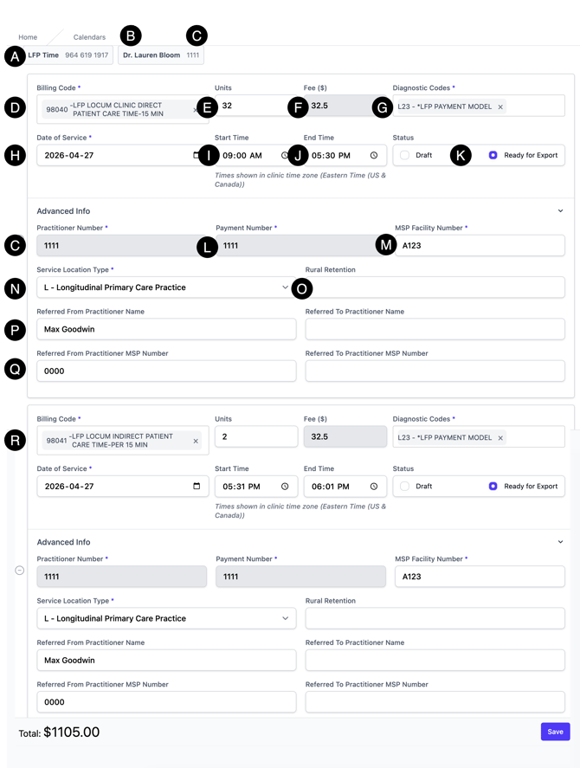This screenshot has width=580, height=768.
Task: Go to Home breadcrumb
Action: tap(28, 37)
